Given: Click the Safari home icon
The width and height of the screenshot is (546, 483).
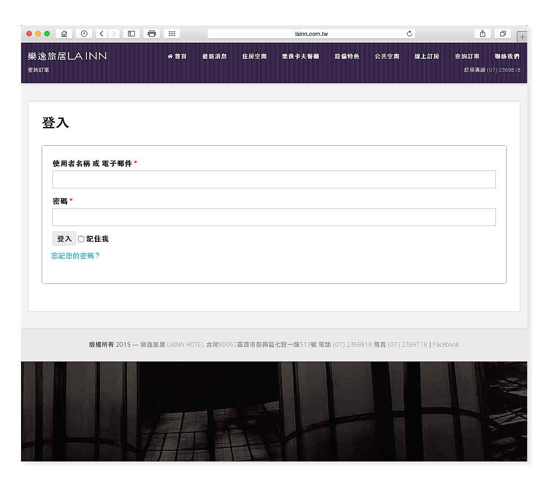Looking at the screenshot, I should click(64, 34).
